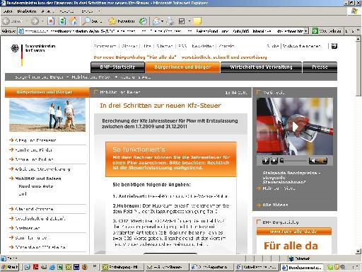Open the browser Home page icon
This screenshot has width=362, height=272.
[74, 21]
